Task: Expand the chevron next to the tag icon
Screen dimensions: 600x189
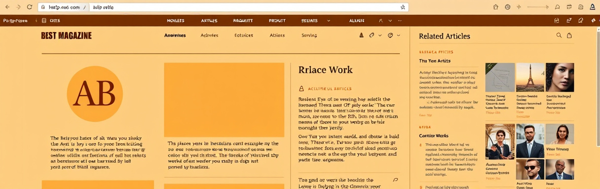Action: tap(380, 35)
